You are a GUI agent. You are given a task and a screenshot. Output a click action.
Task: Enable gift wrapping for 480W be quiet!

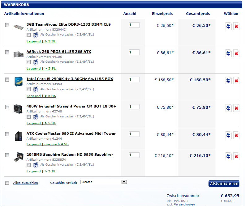click(x=28, y=116)
